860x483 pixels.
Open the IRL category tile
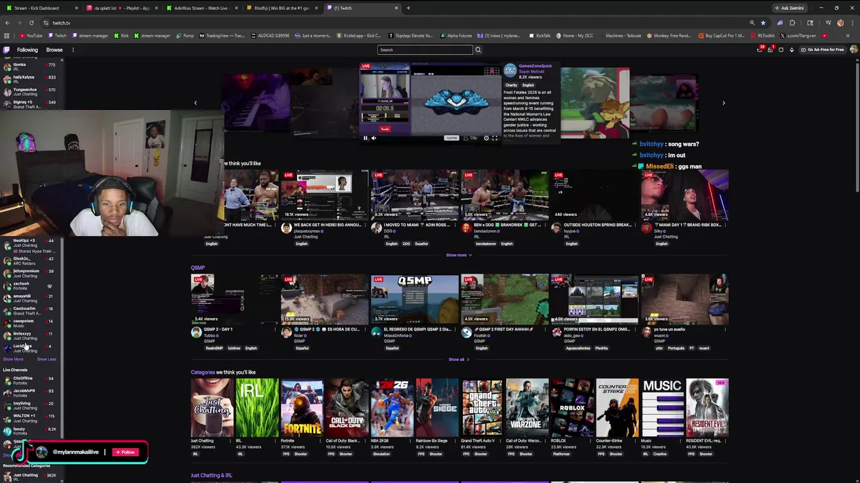257,408
